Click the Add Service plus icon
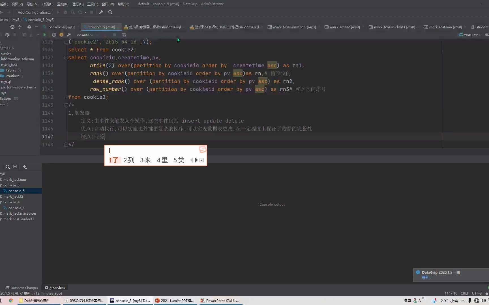489x305 pixels. [25, 167]
